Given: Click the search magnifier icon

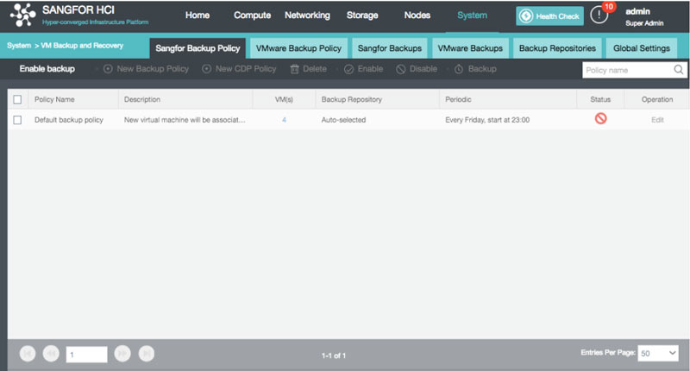Looking at the screenshot, I should pos(679,70).
